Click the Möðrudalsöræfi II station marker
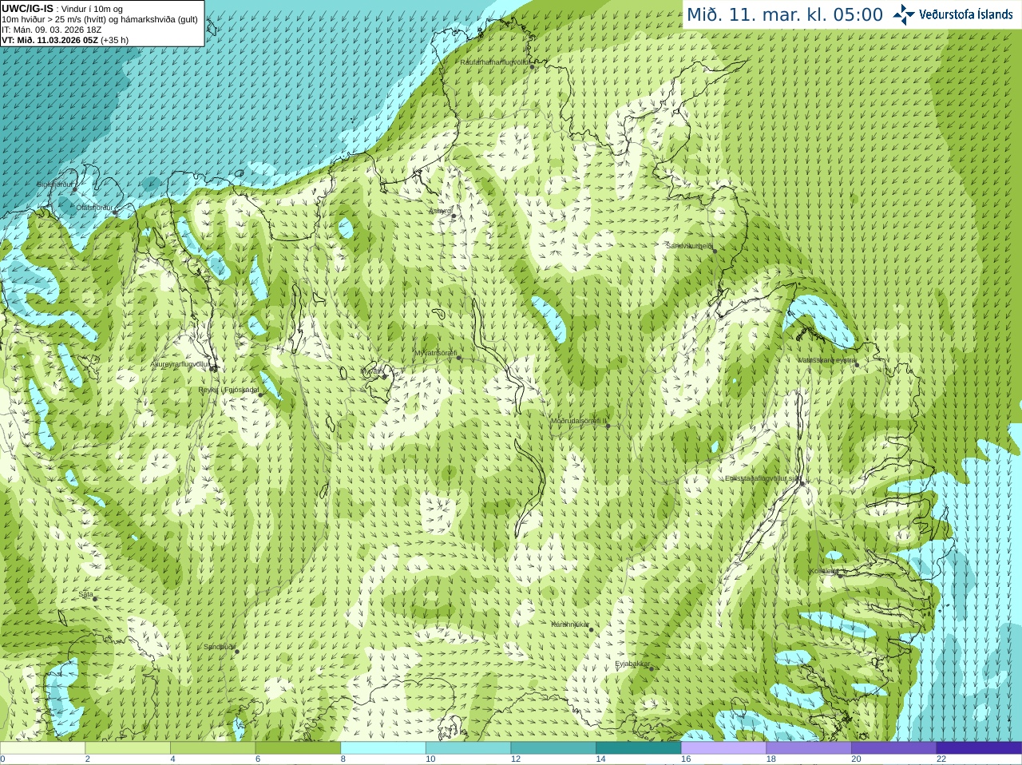 coord(608,426)
